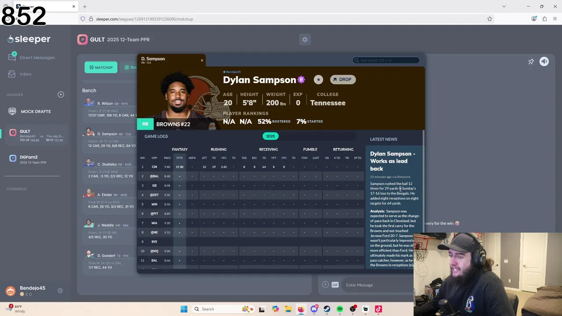Open the MATCHUP tab

pos(101,67)
